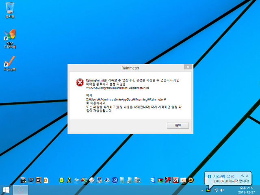Click the Rainmeter dialog title bar text
The width and height of the screenshot is (260, 195).
(x=130, y=68)
